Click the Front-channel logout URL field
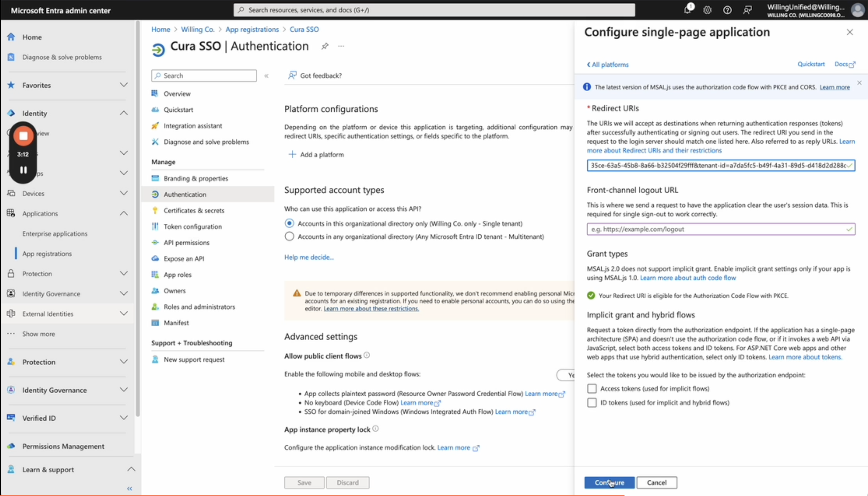 tap(721, 229)
